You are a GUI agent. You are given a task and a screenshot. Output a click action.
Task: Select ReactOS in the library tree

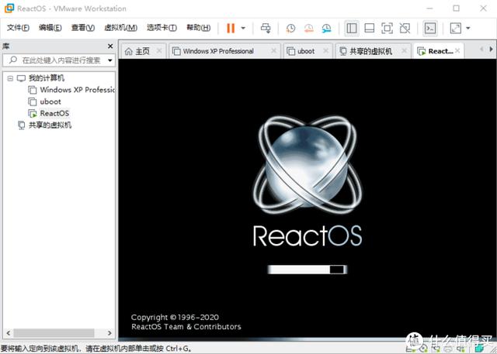[x=54, y=113]
